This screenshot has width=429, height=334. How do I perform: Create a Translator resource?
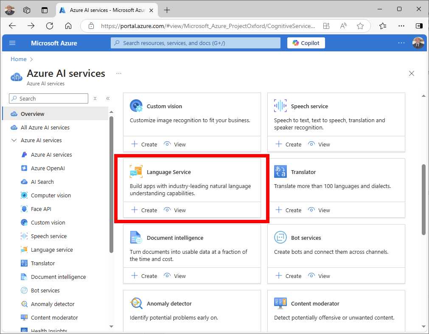[289, 210]
